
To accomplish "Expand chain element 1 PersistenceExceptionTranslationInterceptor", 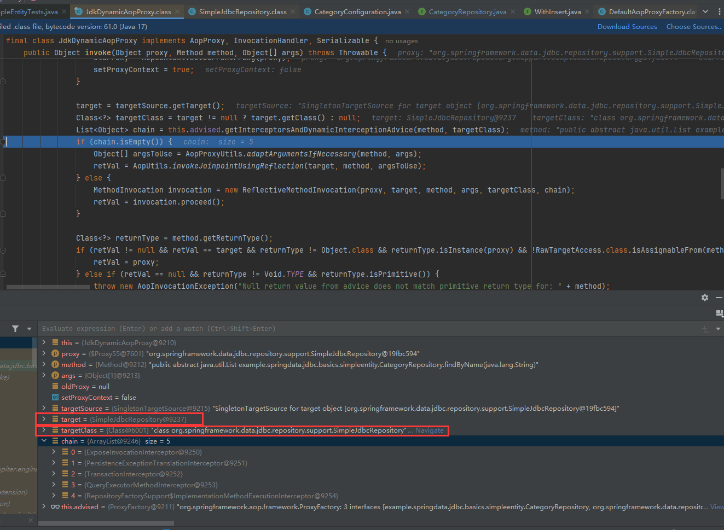I will coord(54,463).
